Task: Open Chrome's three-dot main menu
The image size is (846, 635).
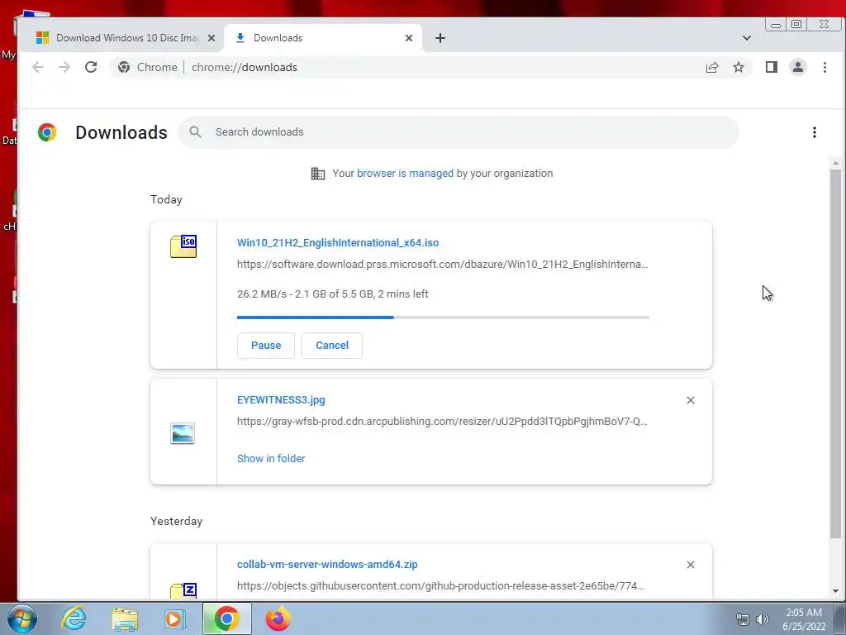Action: click(x=825, y=67)
